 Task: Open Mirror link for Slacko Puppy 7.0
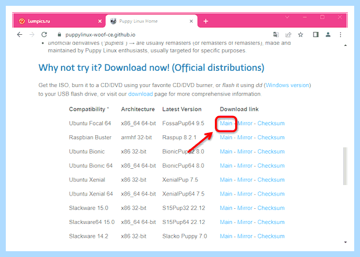[245, 236]
